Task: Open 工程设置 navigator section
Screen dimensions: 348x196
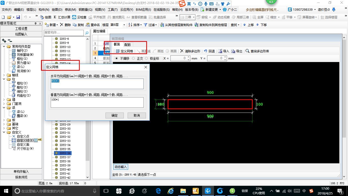Action: click(x=21, y=29)
